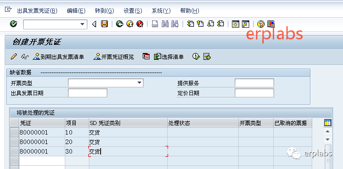Click the table with green plus icon
The height and width of the screenshot is (169, 343).
point(207,57)
